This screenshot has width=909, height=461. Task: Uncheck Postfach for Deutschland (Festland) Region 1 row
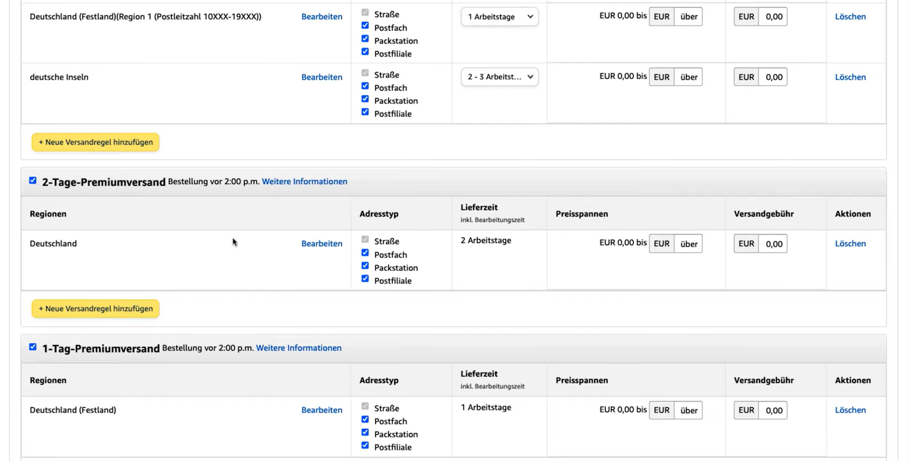pyautogui.click(x=365, y=25)
